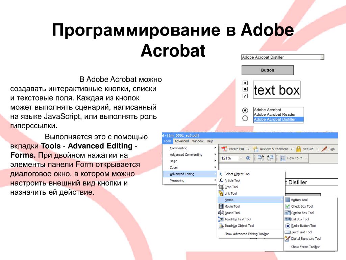Select the filled radio button
This screenshot has height=260, width=346.
pos(245,110)
